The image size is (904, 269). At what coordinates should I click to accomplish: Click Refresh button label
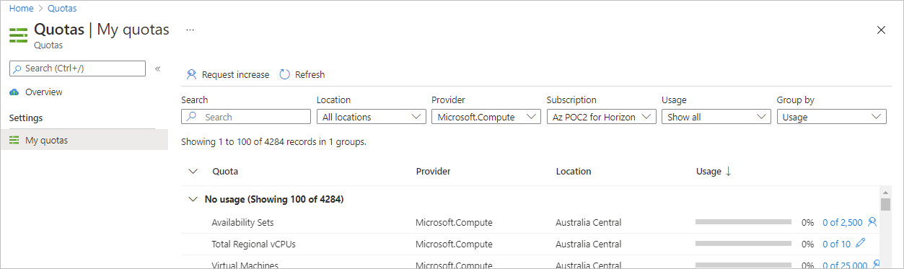click(x=310, y=74)
